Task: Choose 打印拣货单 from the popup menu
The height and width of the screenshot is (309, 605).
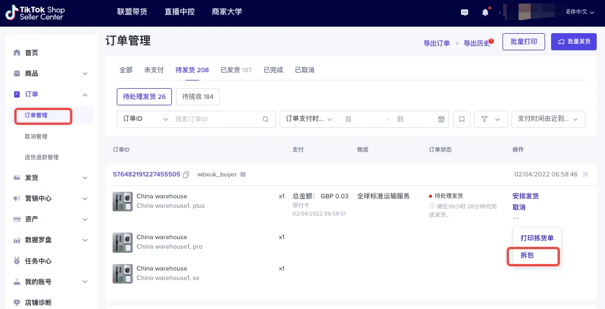Action: (537, 238)
